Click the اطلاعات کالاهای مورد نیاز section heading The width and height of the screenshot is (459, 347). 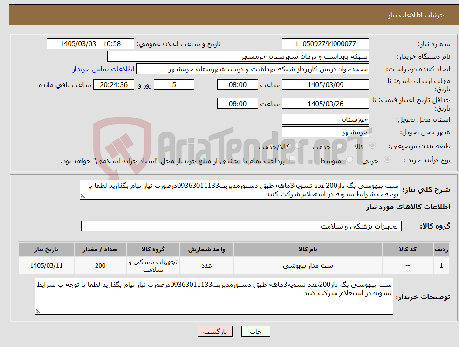click(x=408, y=207)
